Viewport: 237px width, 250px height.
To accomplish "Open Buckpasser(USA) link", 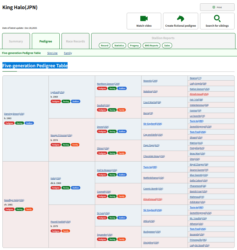I will (152, 232).
